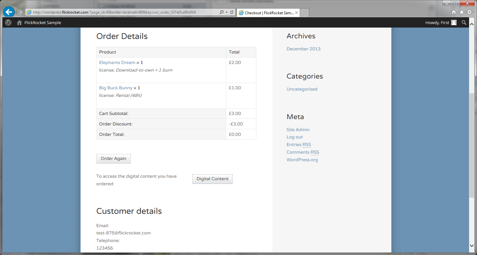Viewport: 477px width, 255px height.
Task: Click the page vertical scrollbar thumb
Action: (x=472, y=146)
